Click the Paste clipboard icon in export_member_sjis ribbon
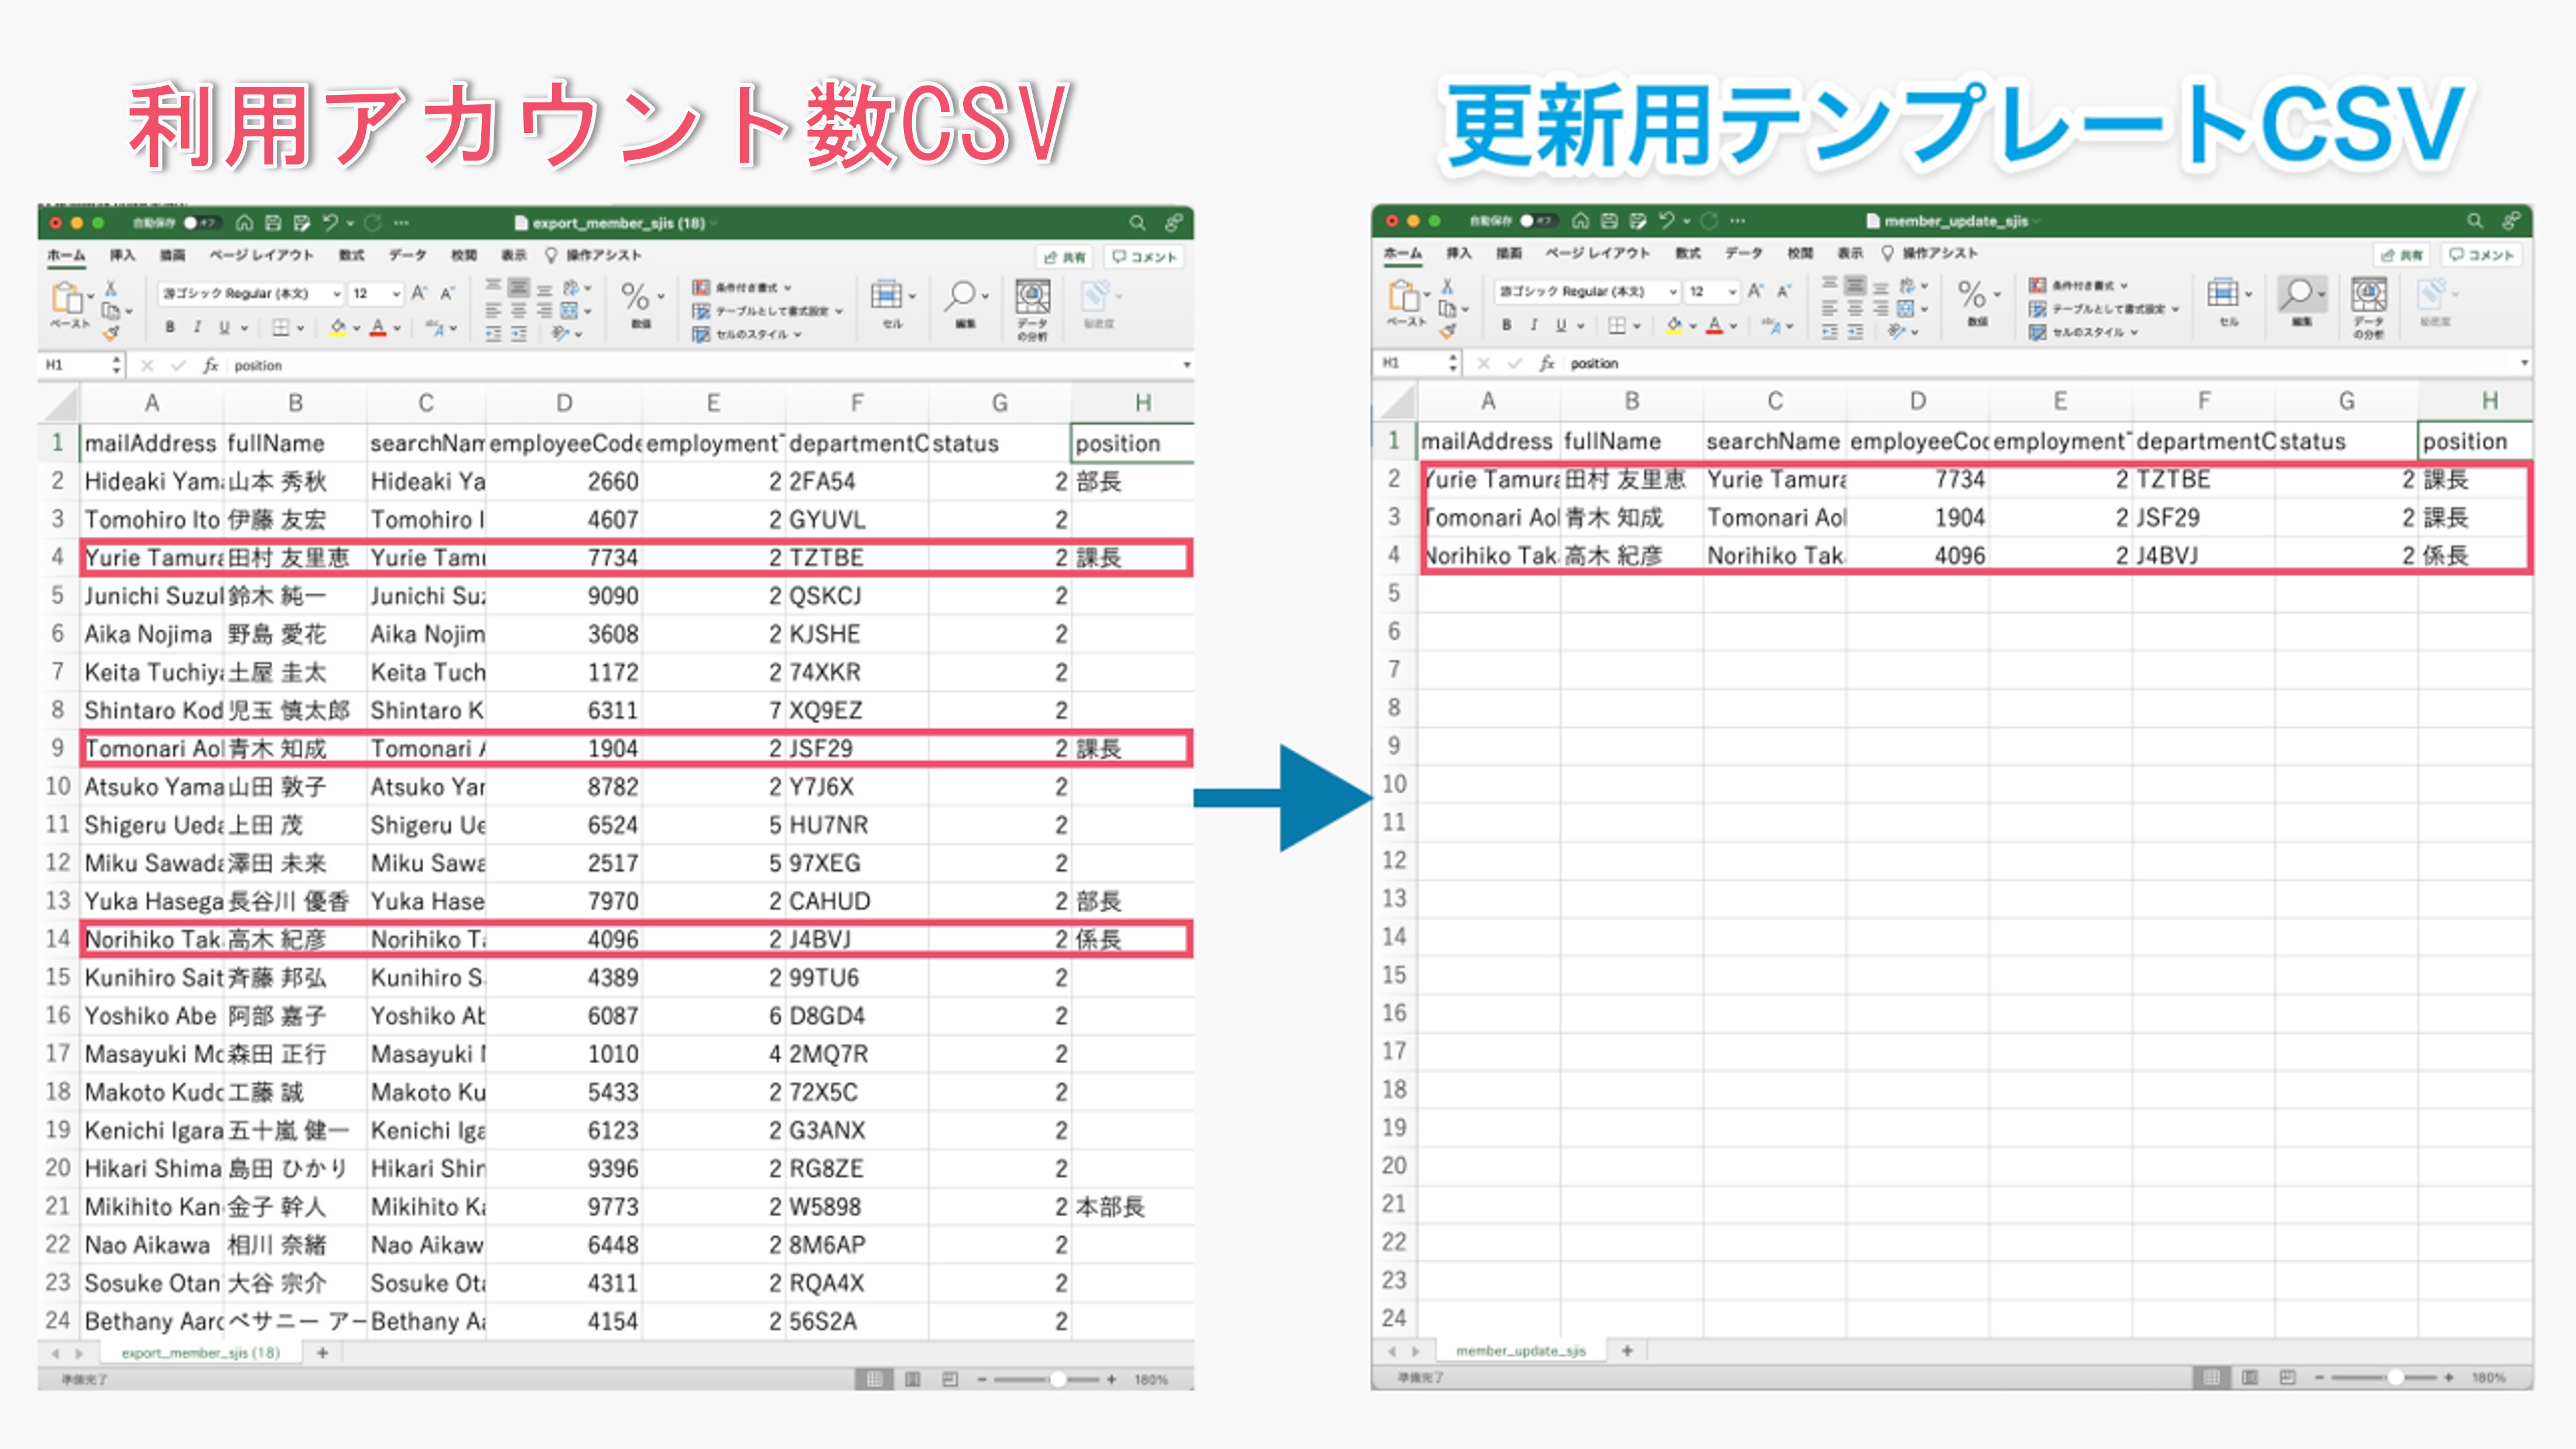 [x=67, y=297]
